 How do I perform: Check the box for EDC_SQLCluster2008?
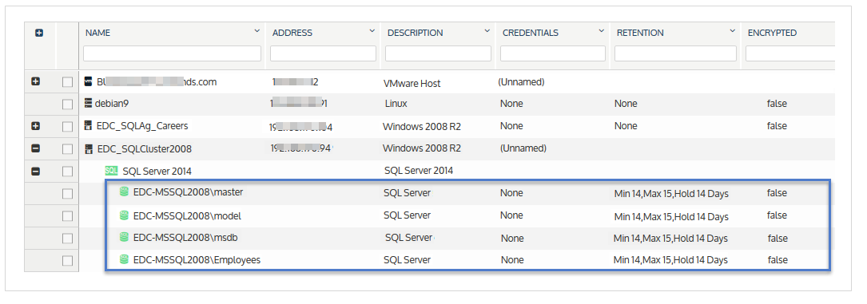tap(67, 149)
